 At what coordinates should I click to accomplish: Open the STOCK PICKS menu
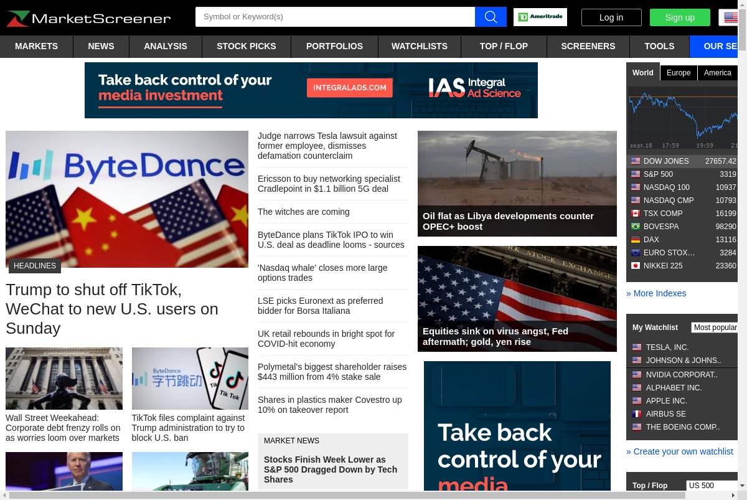coord(247,46)
